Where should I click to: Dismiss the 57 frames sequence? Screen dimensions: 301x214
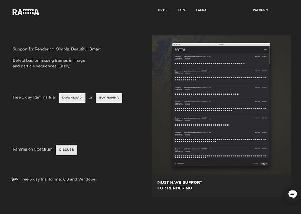click(x=264, y=71)
